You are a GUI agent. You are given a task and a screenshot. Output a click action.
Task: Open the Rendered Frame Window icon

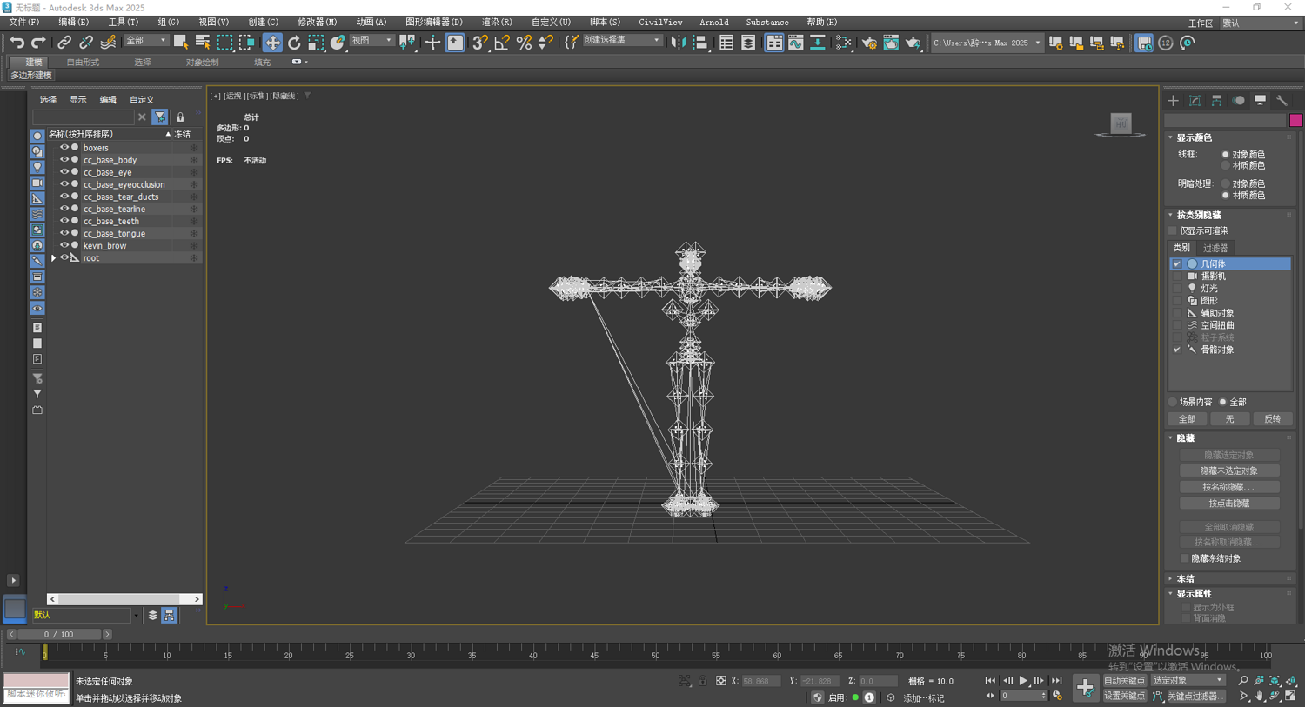[x=891, y=43]
